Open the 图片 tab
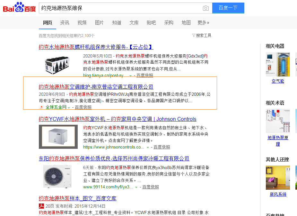 pos(99,23)
